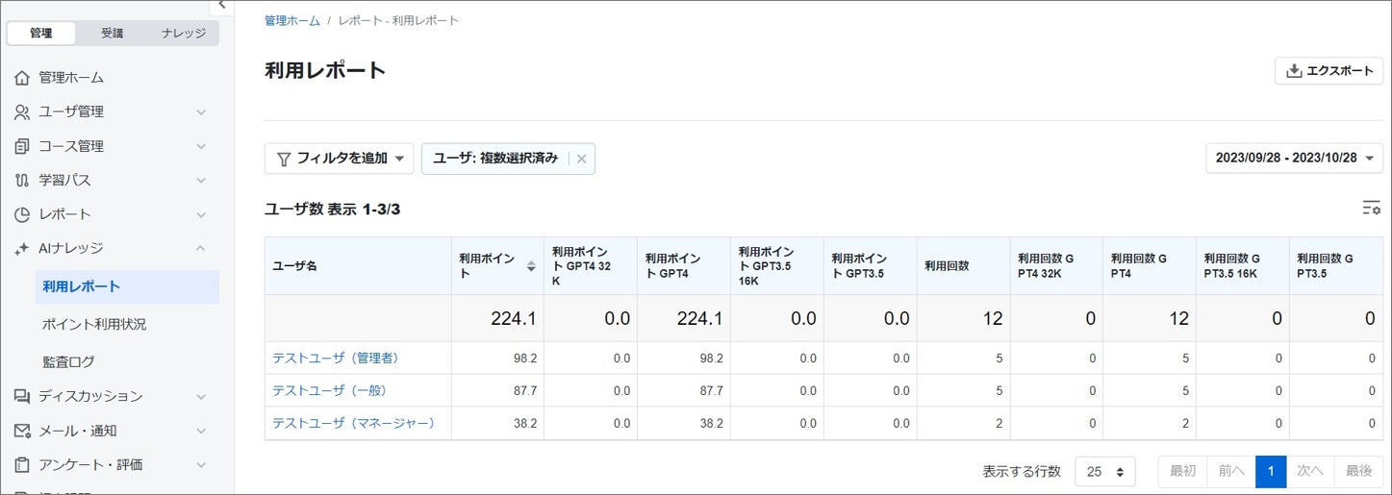Viewport: 1392px width, 495px height.
Task: Collapse the sidebar with the arrow
Action: coord(222,5)
